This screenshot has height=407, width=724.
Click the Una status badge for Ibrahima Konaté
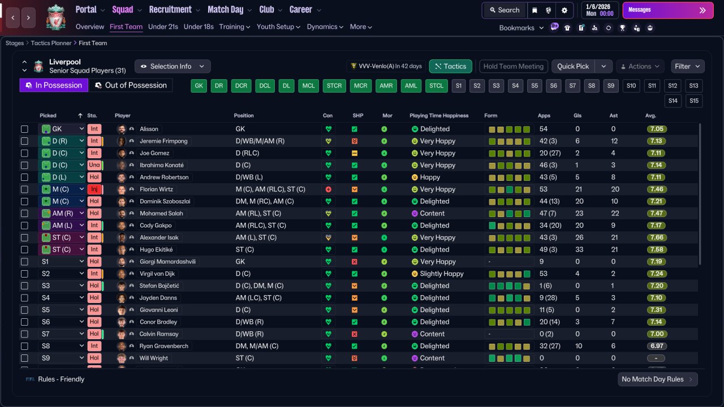click(94, 165)
